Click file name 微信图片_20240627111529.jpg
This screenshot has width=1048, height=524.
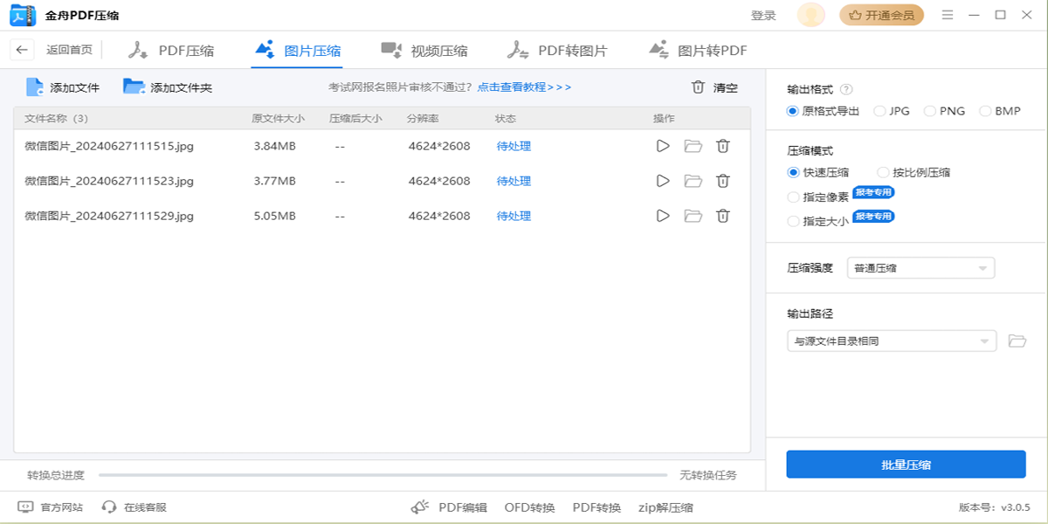109,216
